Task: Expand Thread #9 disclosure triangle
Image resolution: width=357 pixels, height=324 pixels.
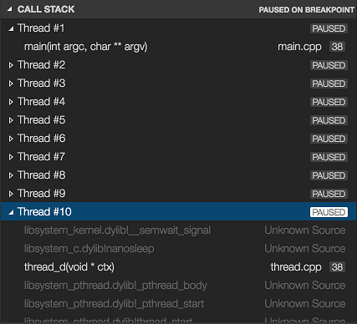Action: click(x=11, y=194)
